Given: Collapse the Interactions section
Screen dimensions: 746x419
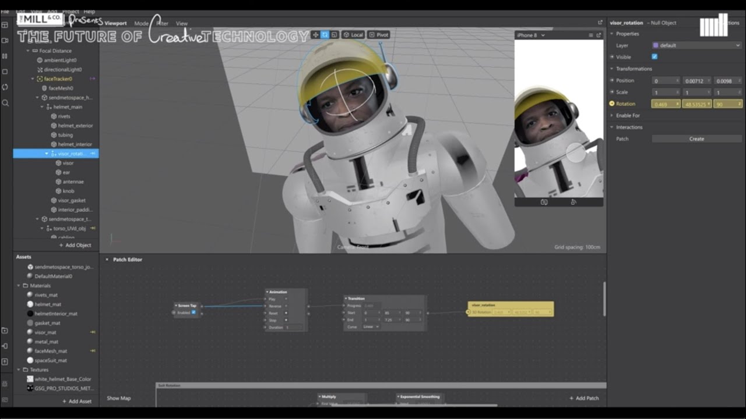Looking at the screenshot, I should click(x=612, y=127).
